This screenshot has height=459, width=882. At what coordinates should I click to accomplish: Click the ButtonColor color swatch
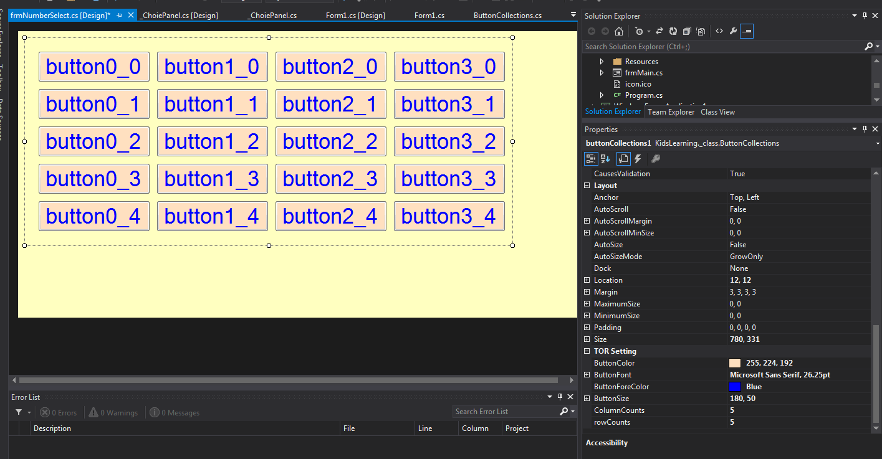[x=735, y=363]
